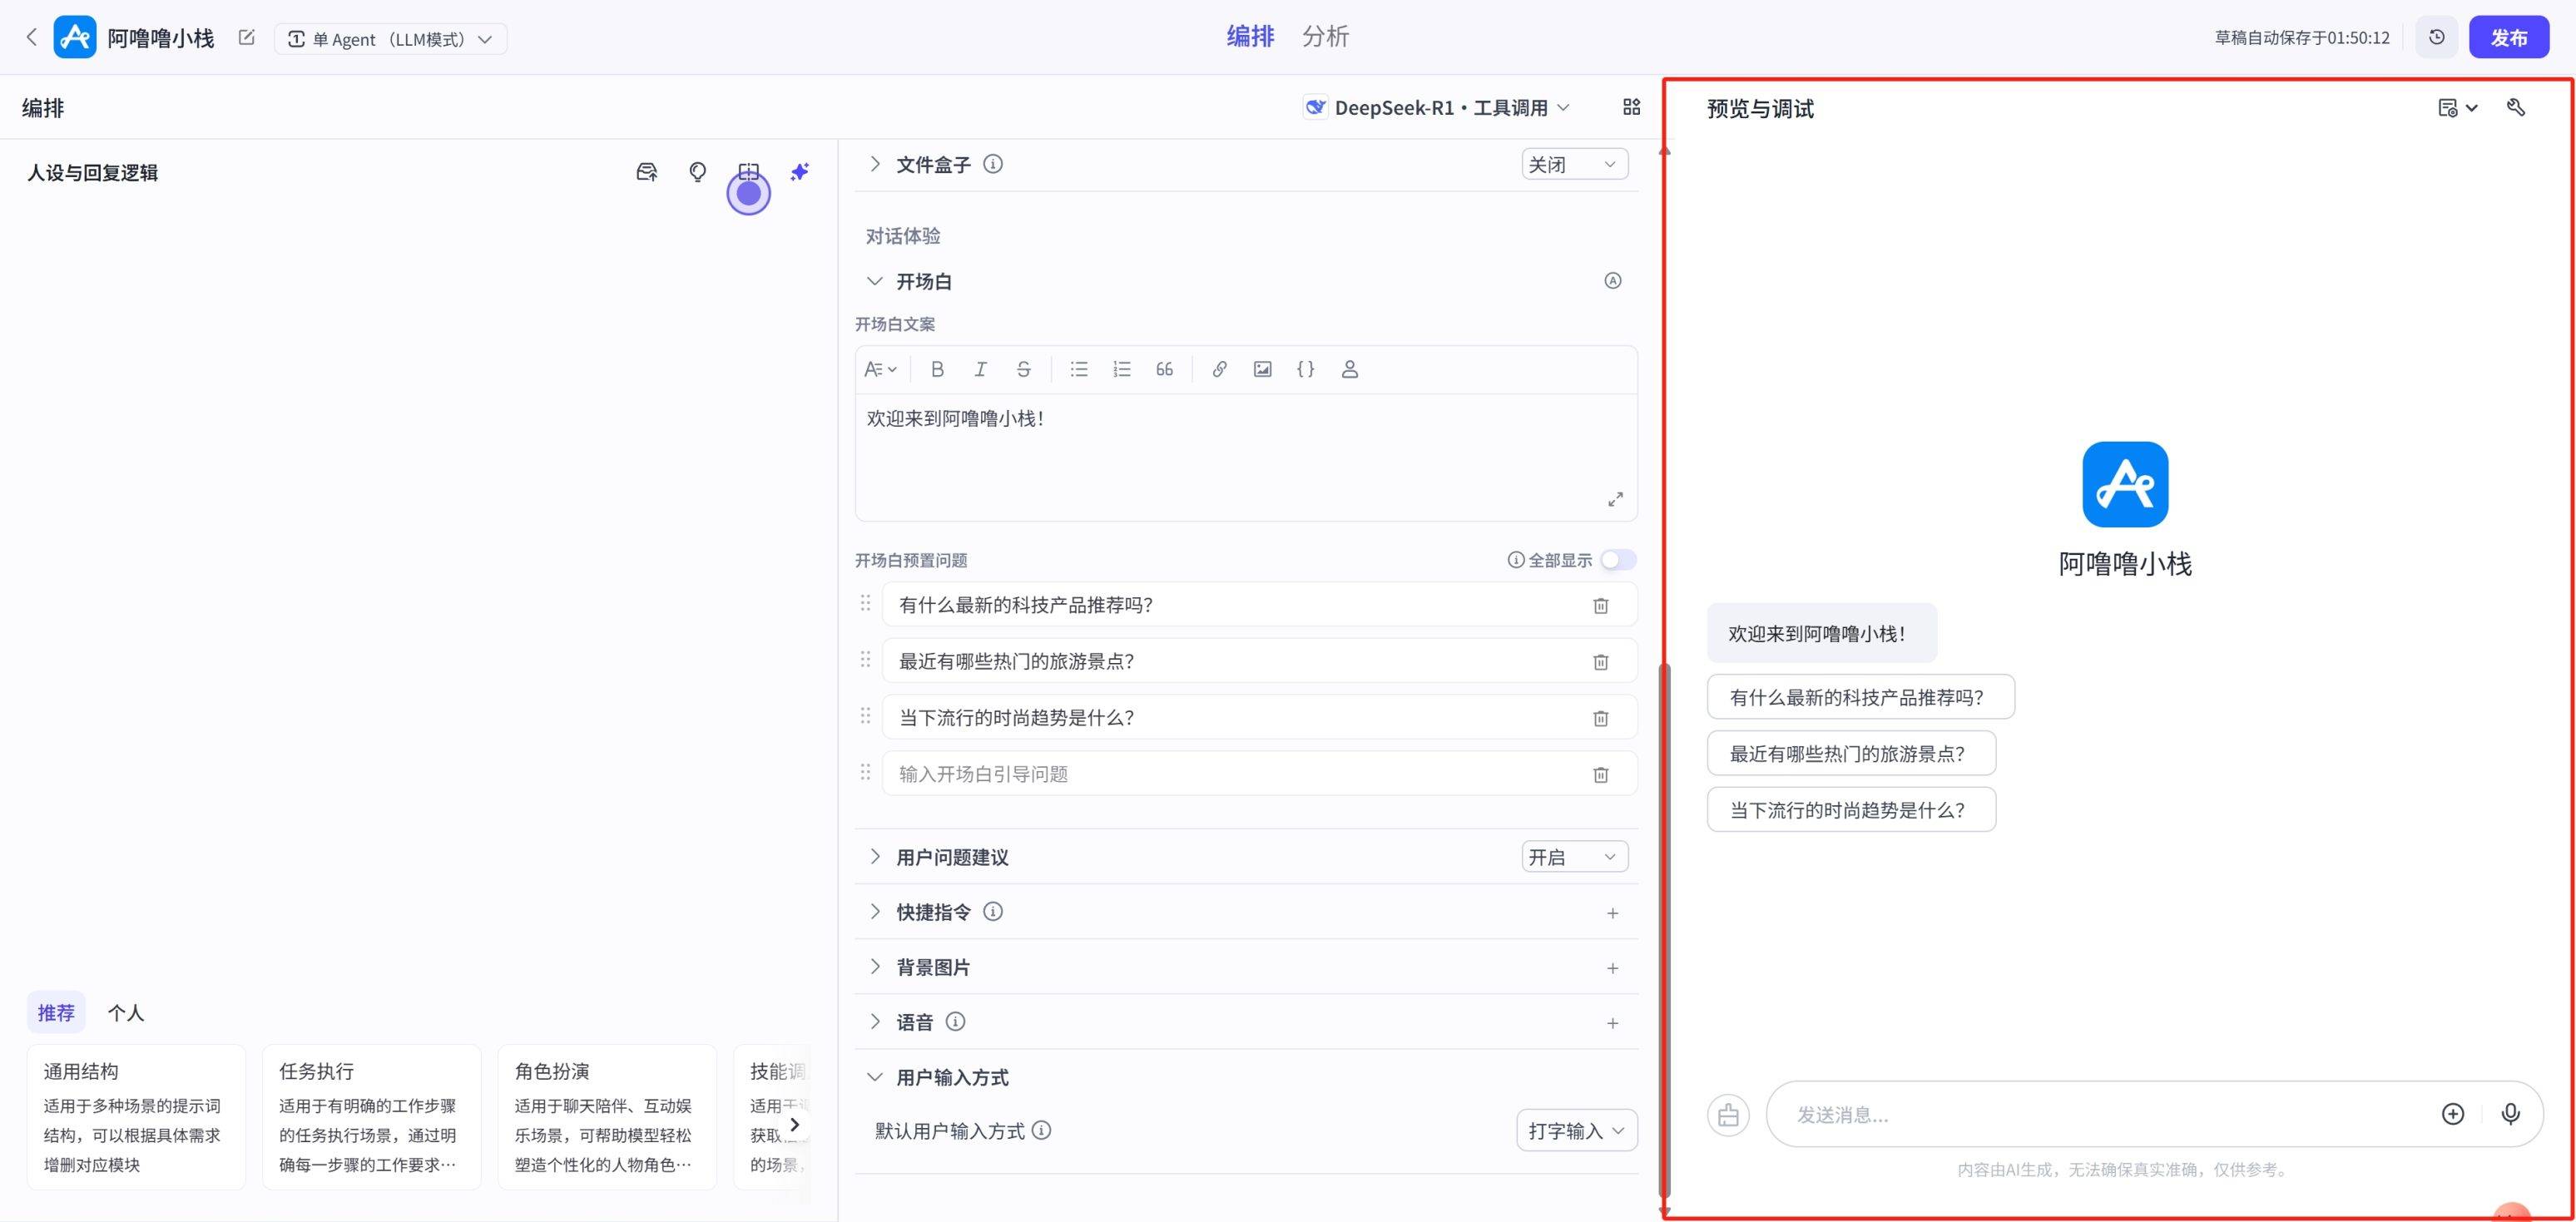The height and width of the screenshot is (1222, 2576).
Task: Select the 个人 prompt templates tab
Action: click(x=126, y=1013)
